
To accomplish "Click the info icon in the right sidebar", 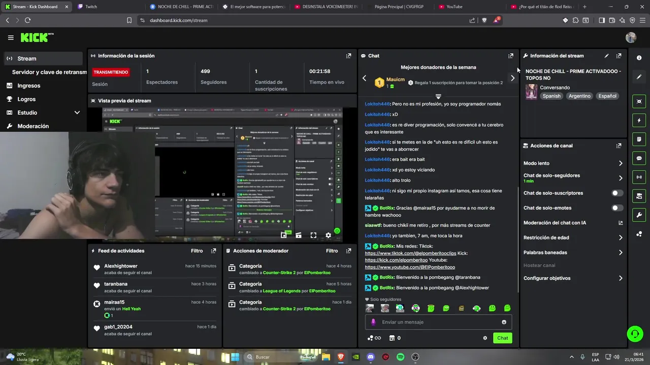I will tap(639, 58).
